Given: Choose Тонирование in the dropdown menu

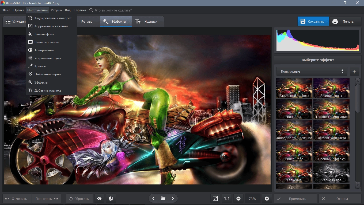Looking at the screenshot, I should [51, 50].
